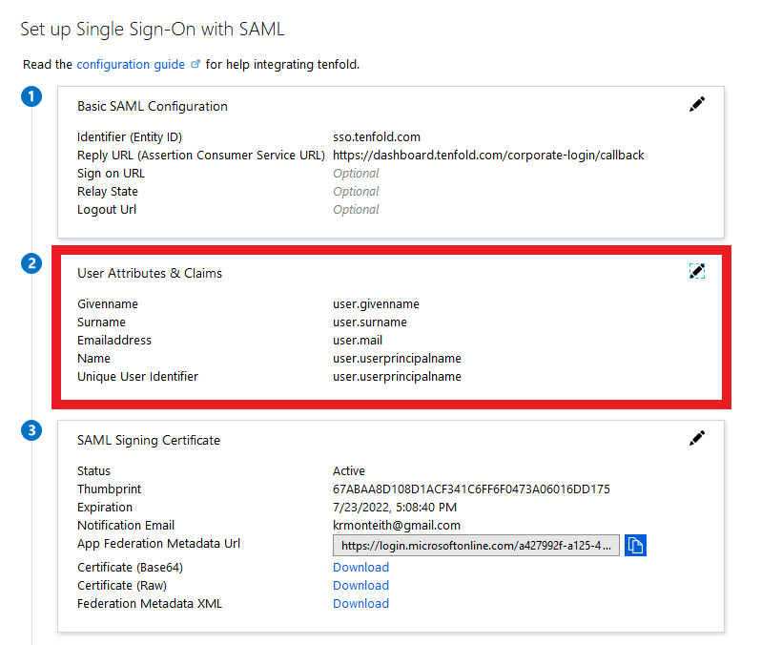The width and height of the screenshot is (761, 645).
Task: Select the user.givenname claim value
Action: tap(376, 304)
